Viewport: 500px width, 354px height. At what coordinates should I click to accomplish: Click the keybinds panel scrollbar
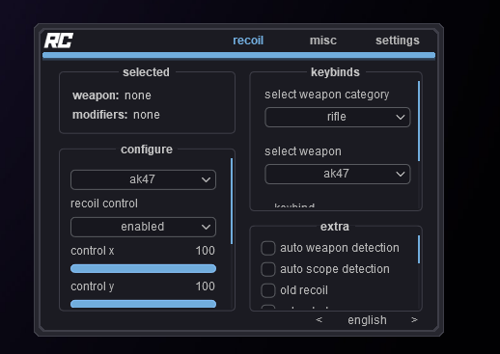(419, 121)
